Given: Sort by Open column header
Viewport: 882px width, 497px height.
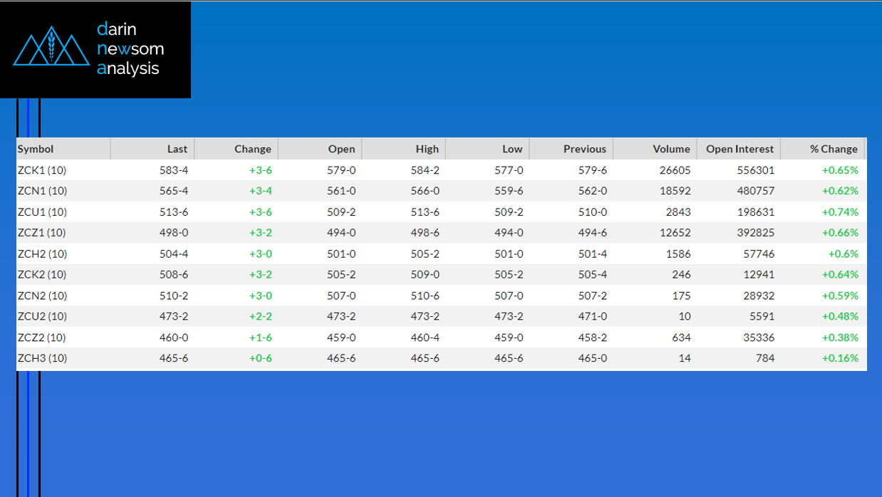Looking at the screenshot, I should tap(341, 149).
